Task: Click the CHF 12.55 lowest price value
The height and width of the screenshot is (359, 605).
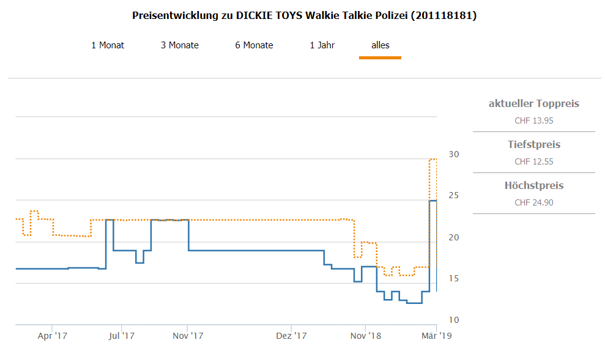Action: (533, 161)
